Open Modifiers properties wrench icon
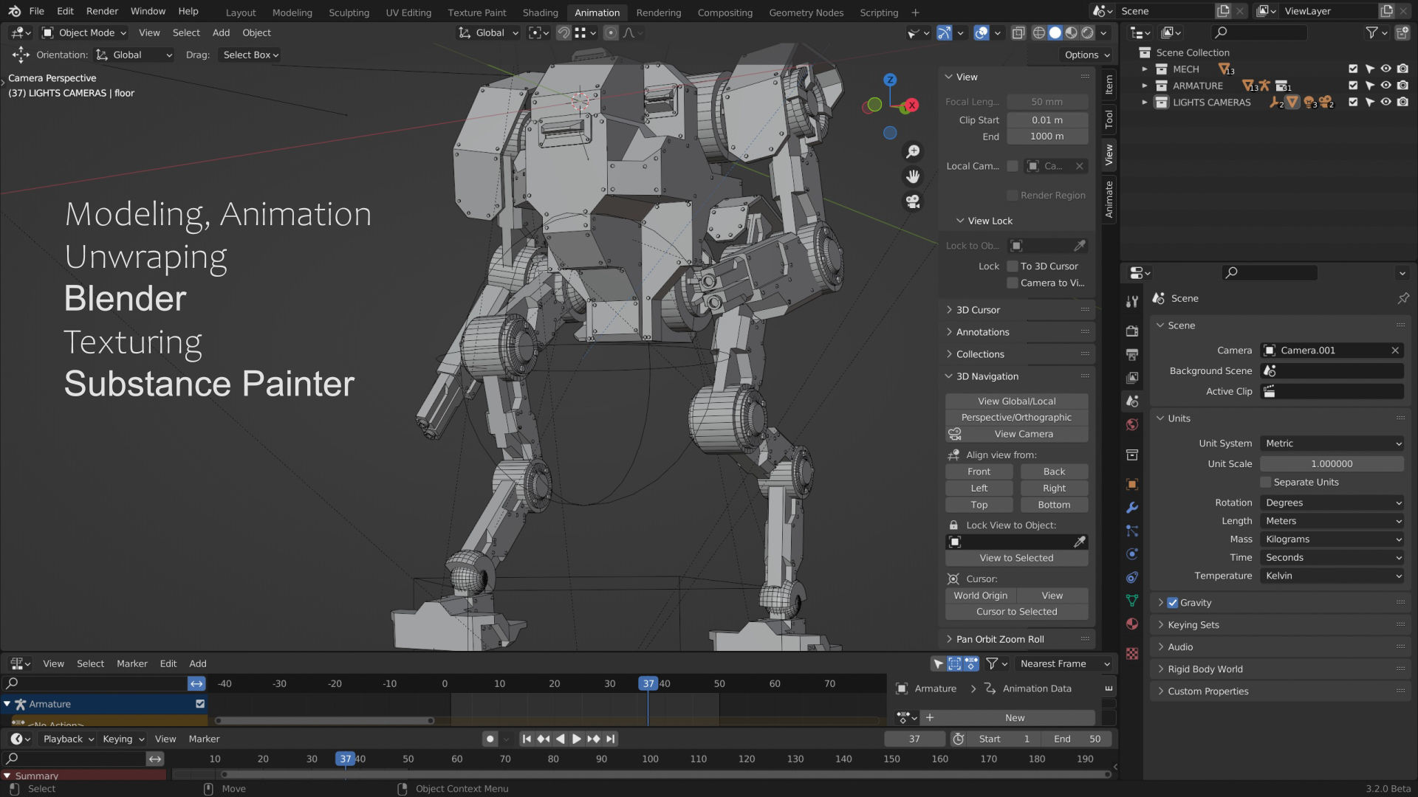The height and width of the screenshot is (797, 1418). coord(1131,508)
